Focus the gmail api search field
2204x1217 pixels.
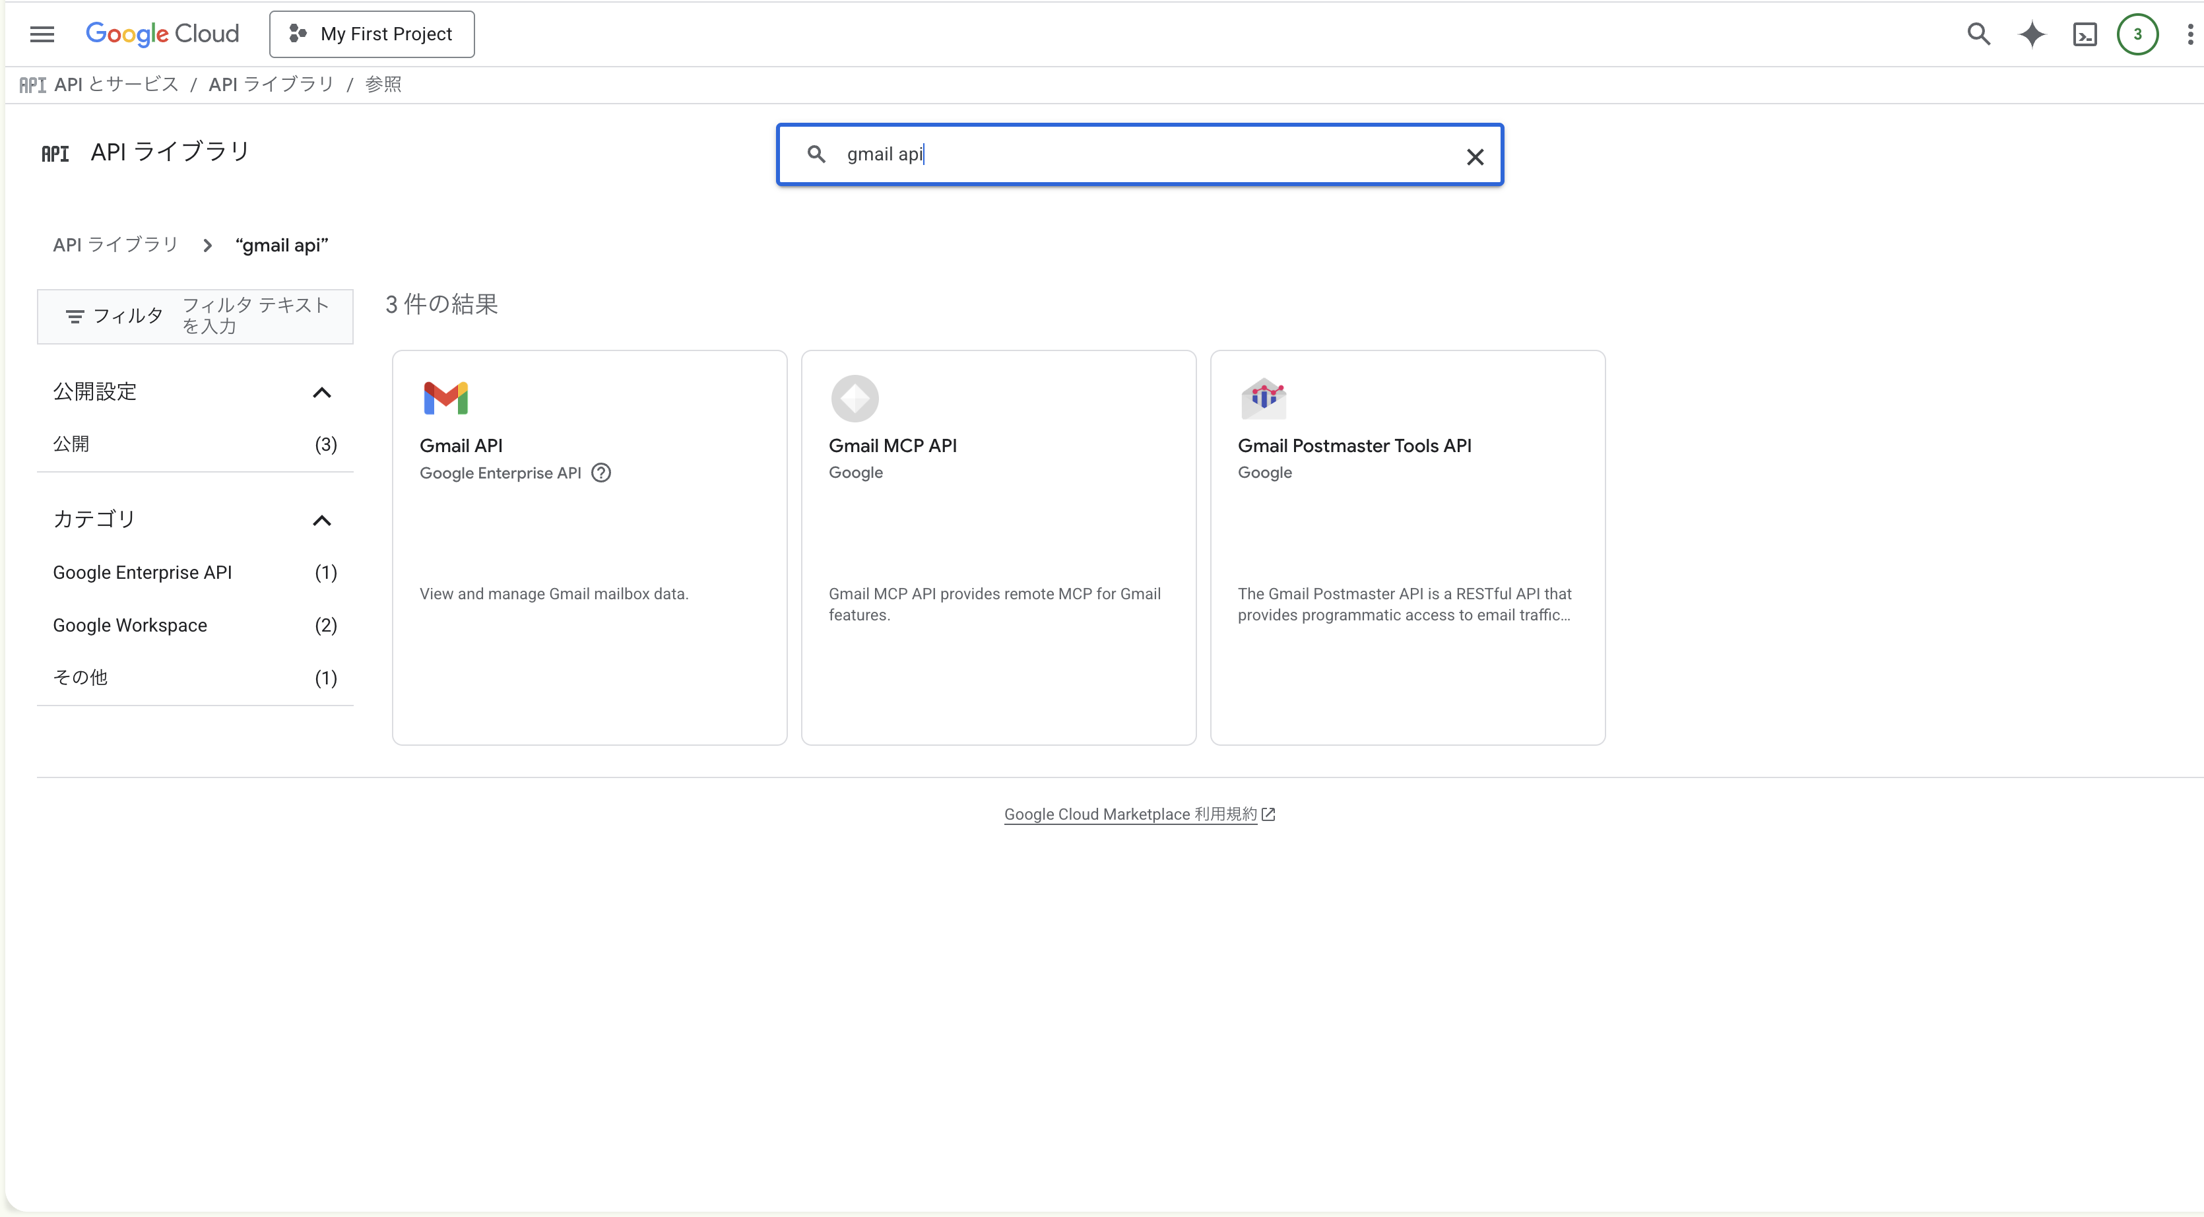click(1140, 155)
